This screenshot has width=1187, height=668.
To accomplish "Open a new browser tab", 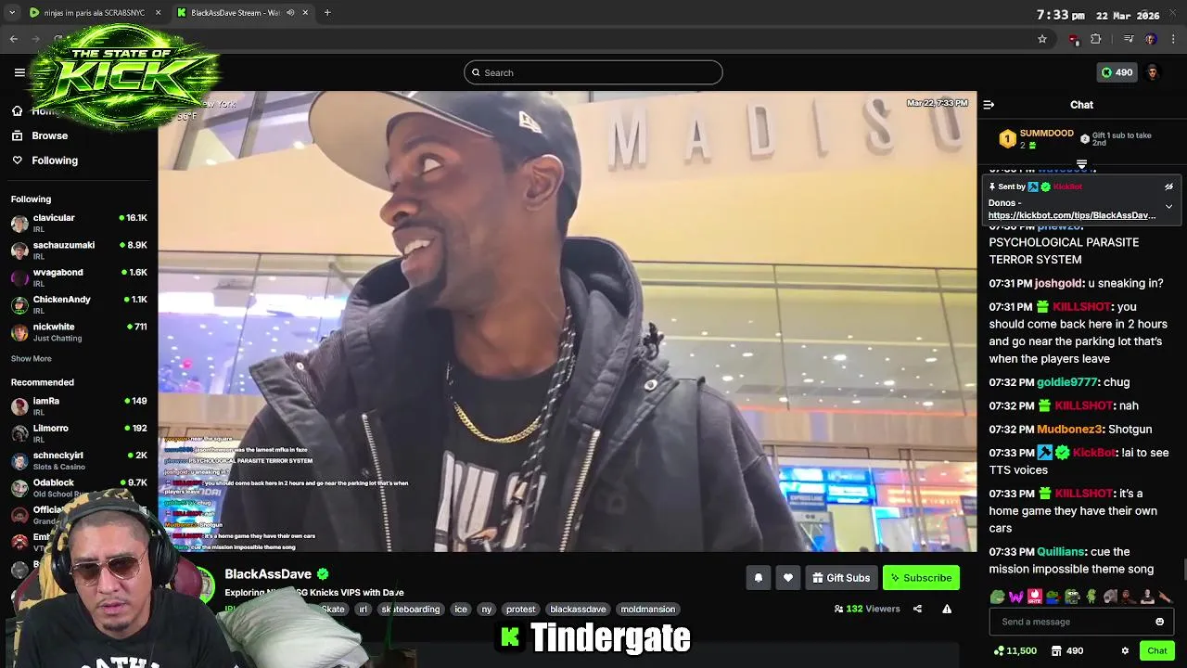I will [x=327, y=13].
